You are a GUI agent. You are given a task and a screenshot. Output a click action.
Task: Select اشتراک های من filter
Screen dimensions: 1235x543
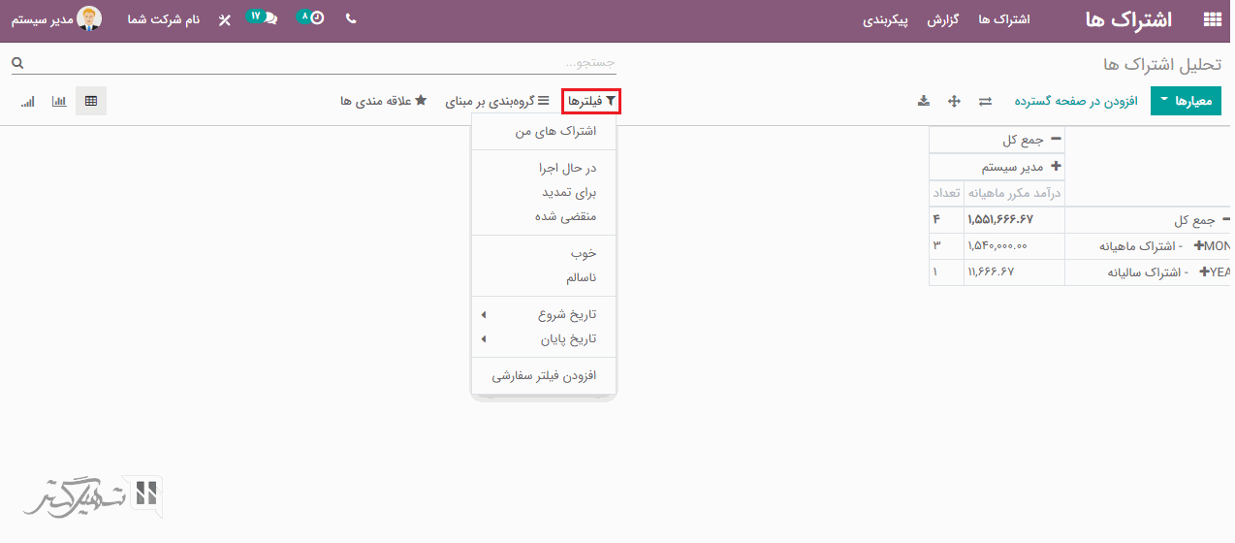[x=544, y=131]
